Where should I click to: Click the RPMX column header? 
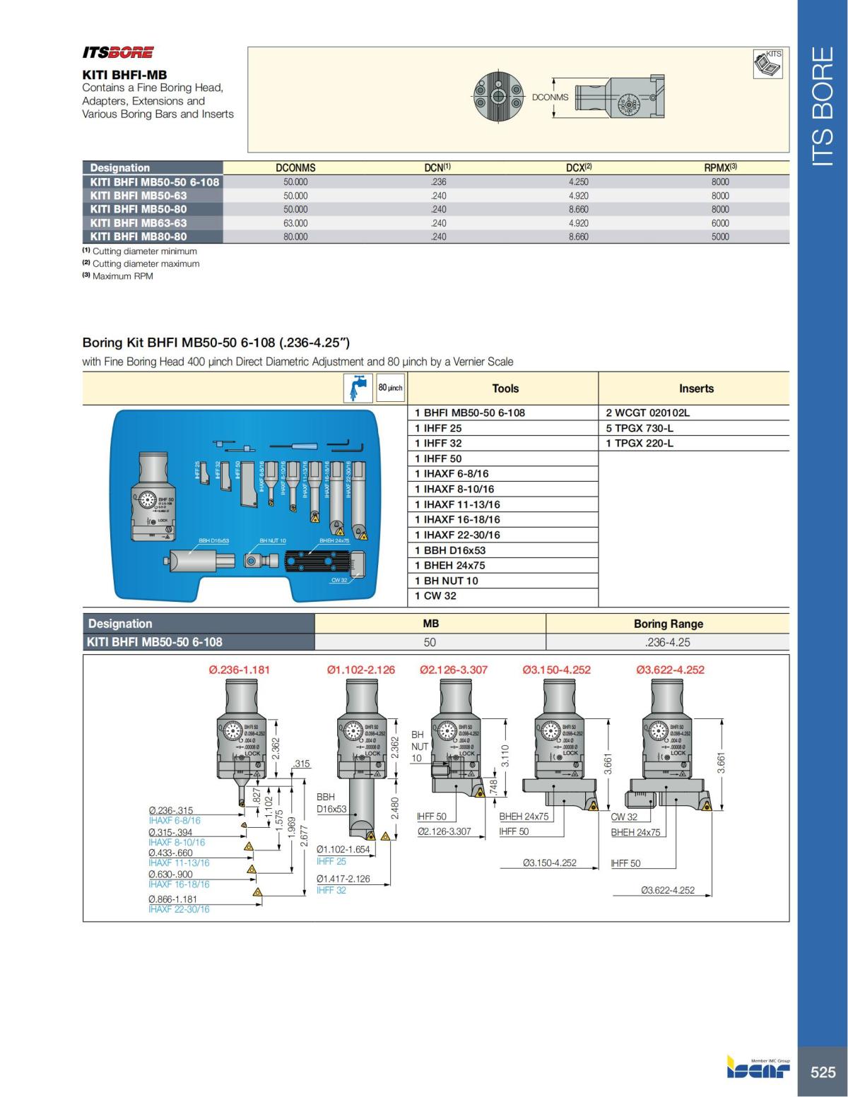[720, 168]
